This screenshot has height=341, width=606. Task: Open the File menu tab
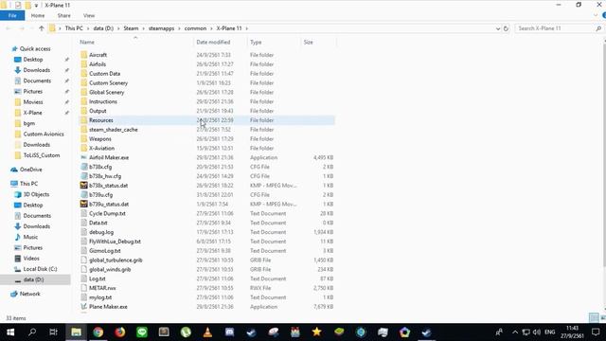pyautogui.click(x=12, y=15)
